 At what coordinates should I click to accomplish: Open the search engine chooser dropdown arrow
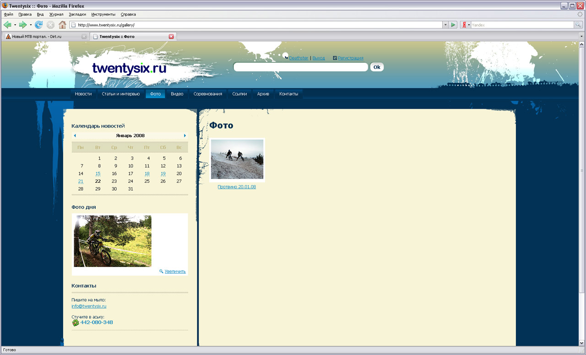coord(469,25)
